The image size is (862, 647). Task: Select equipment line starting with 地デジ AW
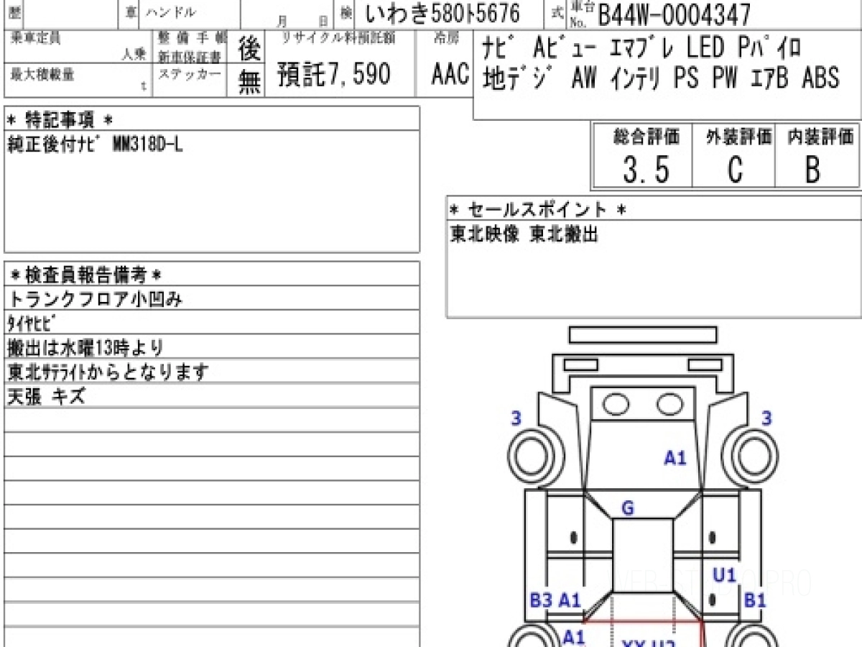coord(661,78)
